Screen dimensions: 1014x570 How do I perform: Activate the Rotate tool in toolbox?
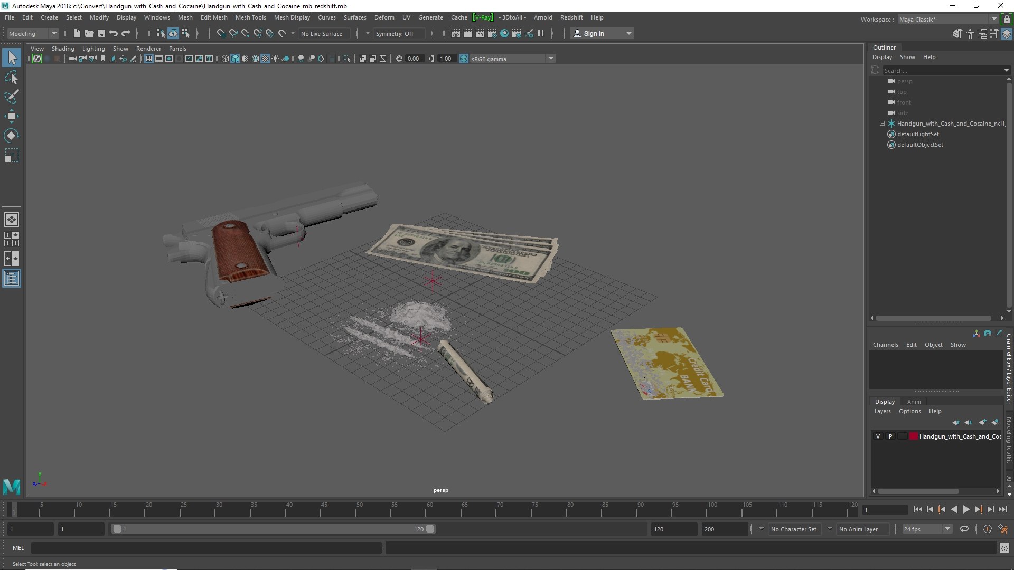coord(12,136)
